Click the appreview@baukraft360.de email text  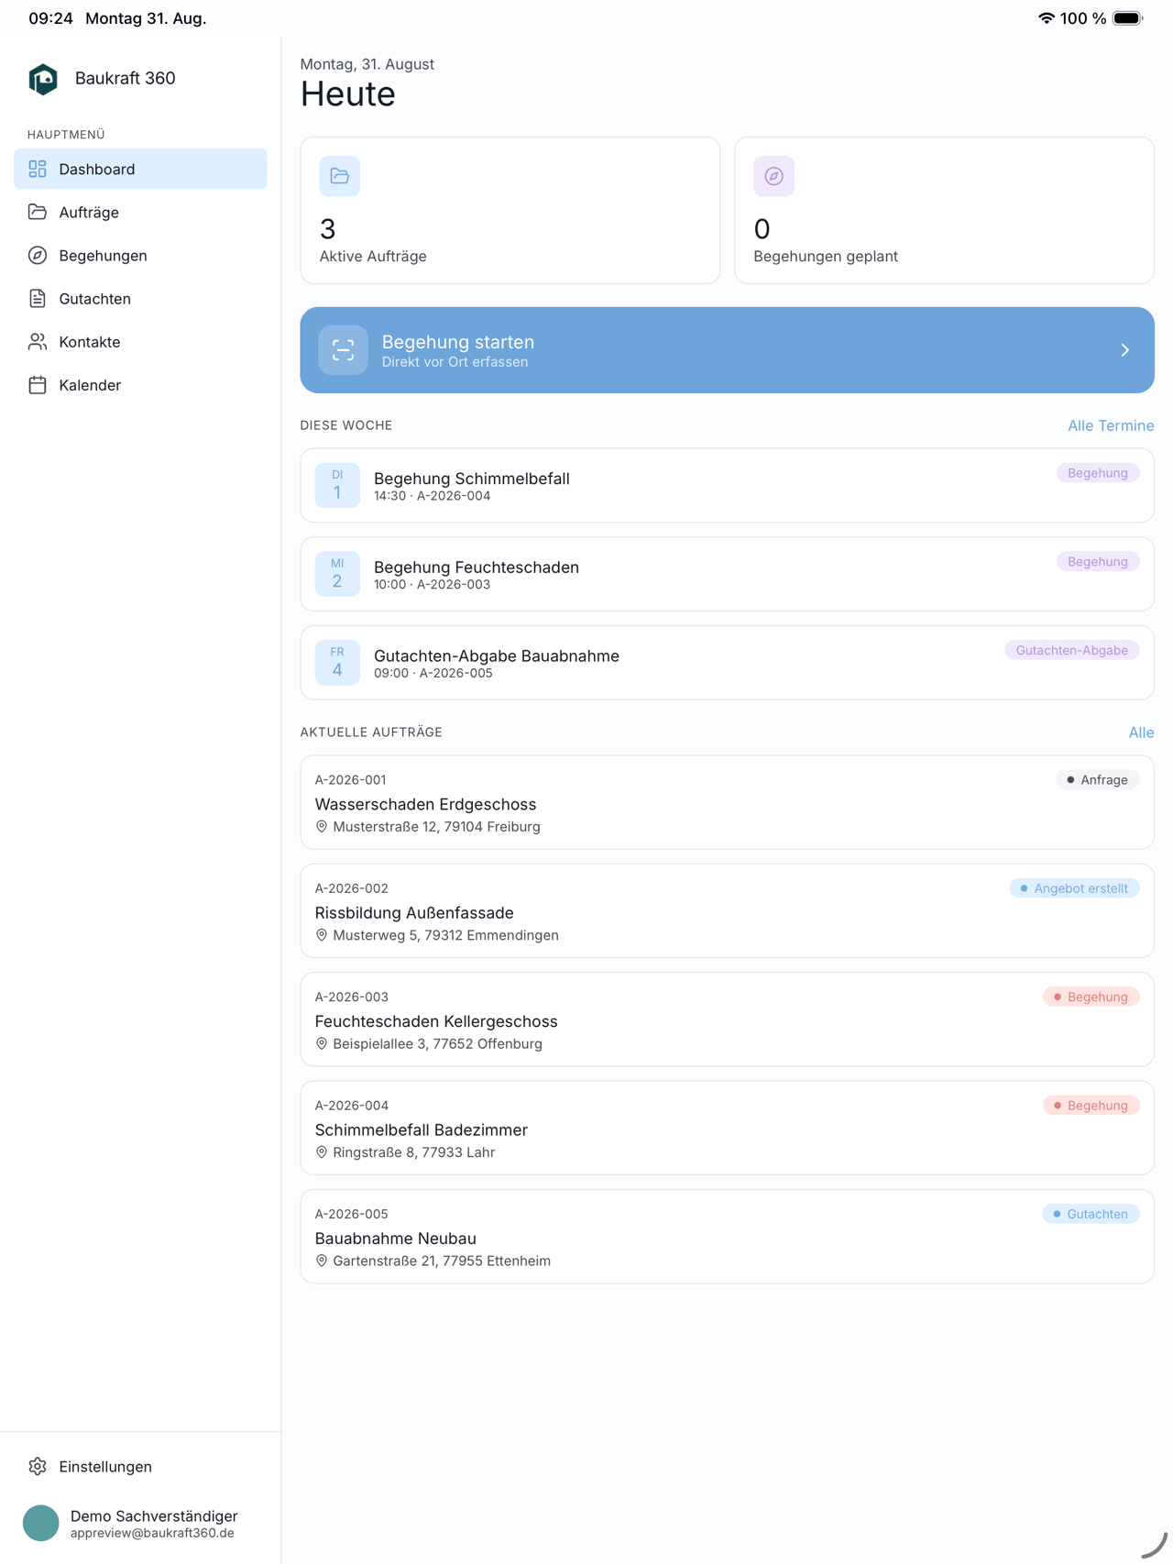[152, 1533]
